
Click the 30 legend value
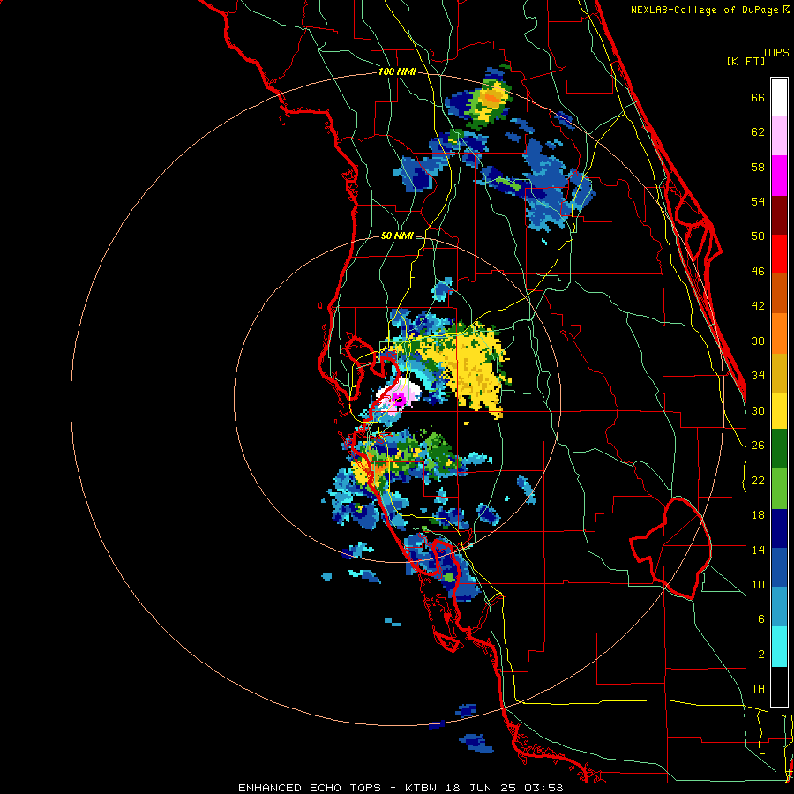(758, 410)
